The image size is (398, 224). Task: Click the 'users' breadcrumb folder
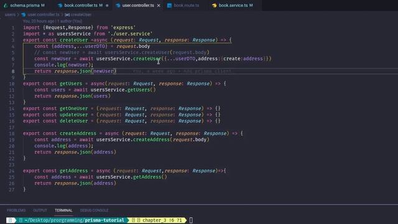point(10,15)
